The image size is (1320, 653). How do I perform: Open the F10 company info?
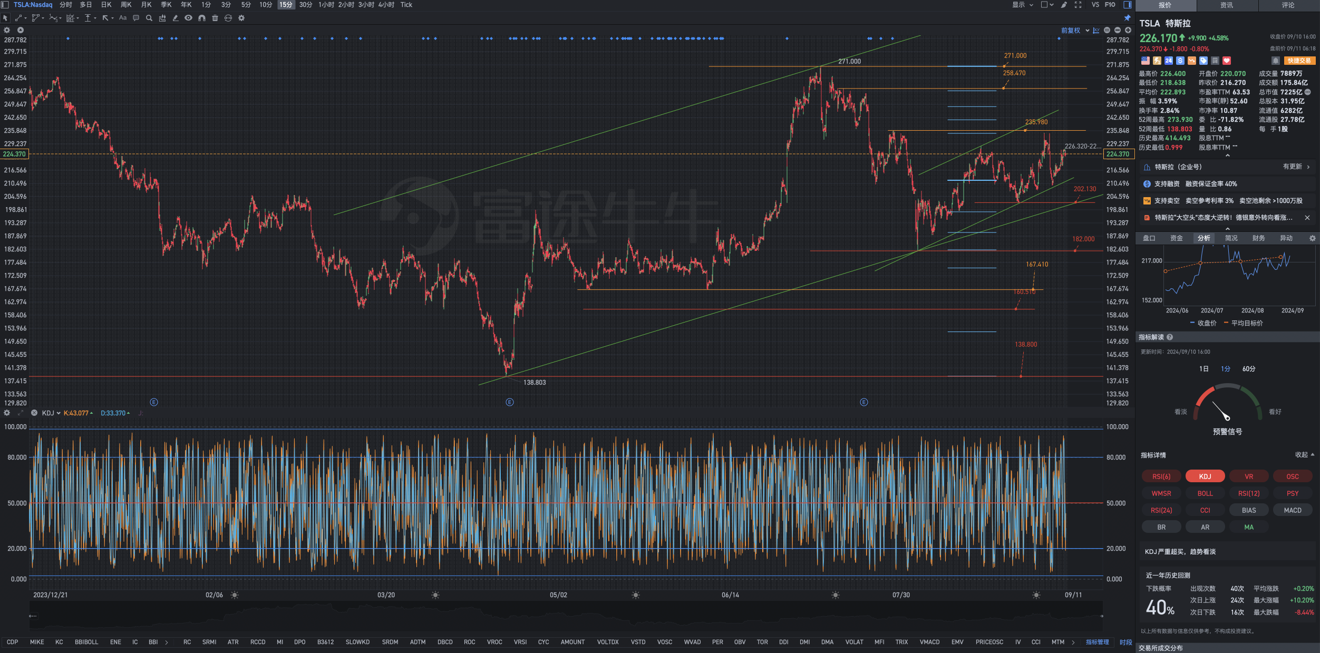[x=1110, y=5]
